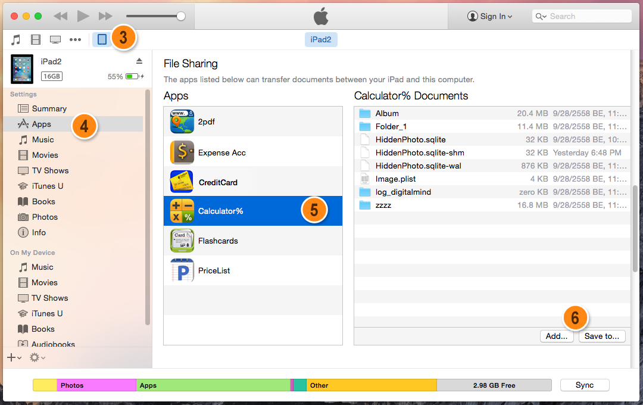Click the Photos storage bar segment

96,385
